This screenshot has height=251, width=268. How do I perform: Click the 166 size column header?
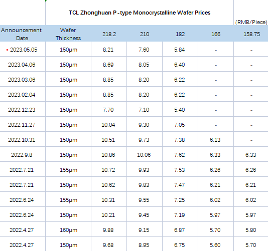[x=216, y=34]
